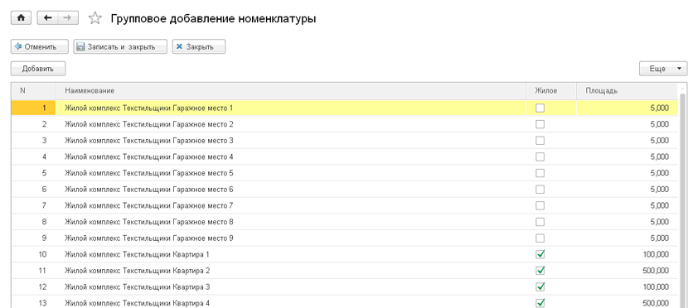Click area 500,000 of Квартира 4

click(657, 303)
